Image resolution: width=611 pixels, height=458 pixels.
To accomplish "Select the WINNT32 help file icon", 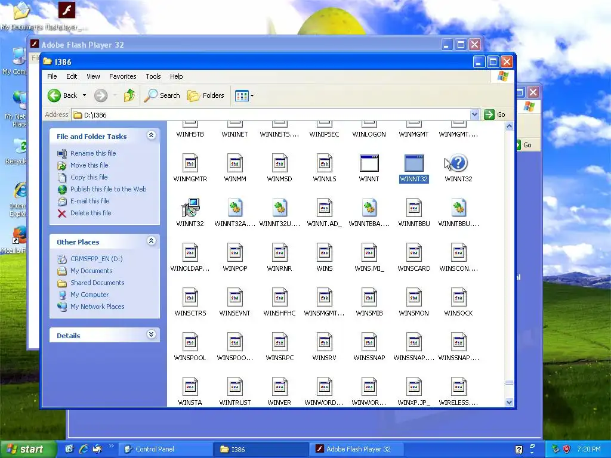I will point(458,163).
